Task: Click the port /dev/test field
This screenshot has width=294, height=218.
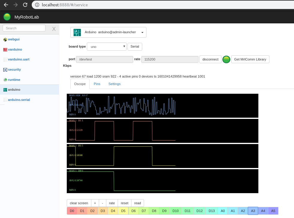Action: pos(104,59)
